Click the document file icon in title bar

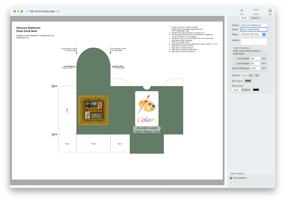click(x=27, y=11)
